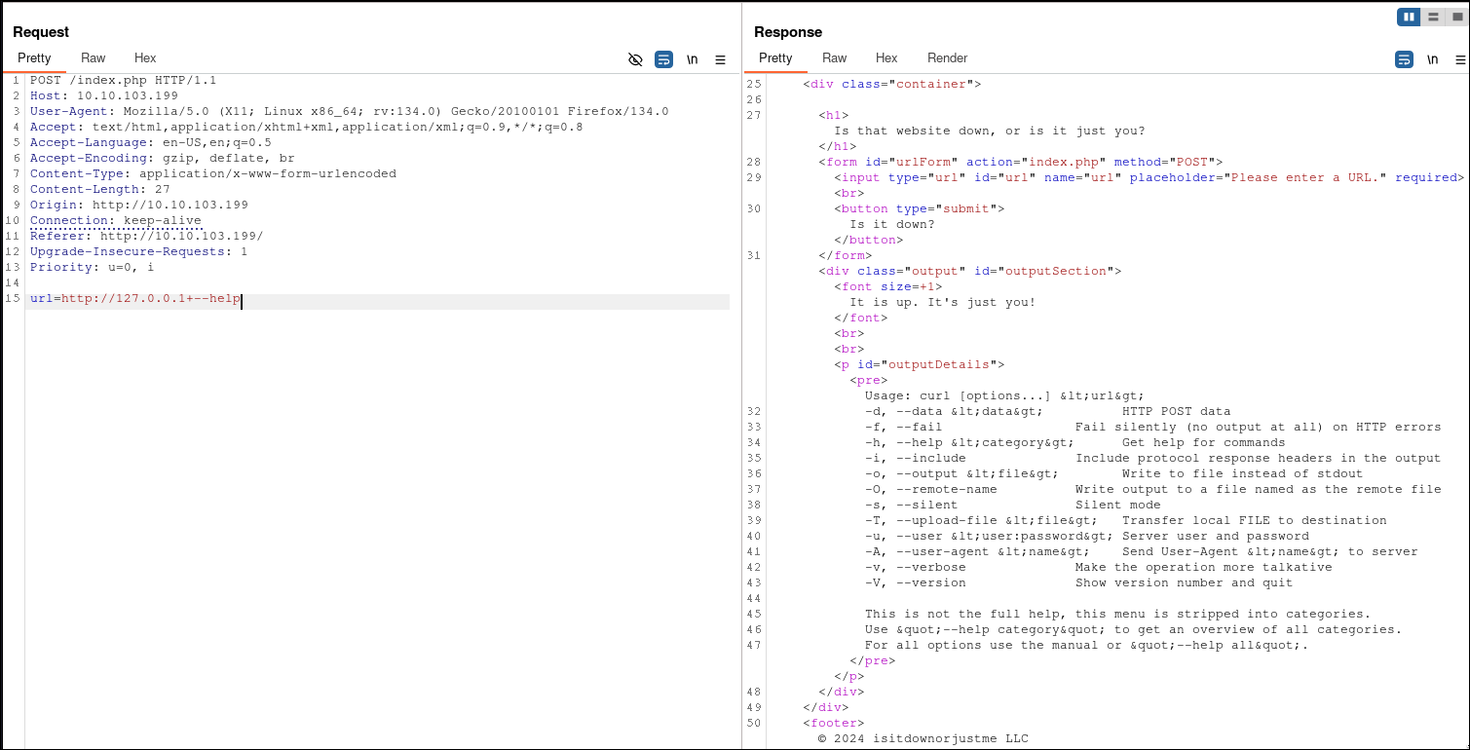Switch Response view to Pretty tab
This screenshot has width=1470, height=750.
[x=775, y=58]
